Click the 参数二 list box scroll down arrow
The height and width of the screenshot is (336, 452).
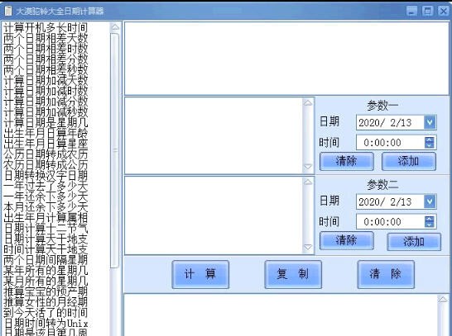click(308, 247)
